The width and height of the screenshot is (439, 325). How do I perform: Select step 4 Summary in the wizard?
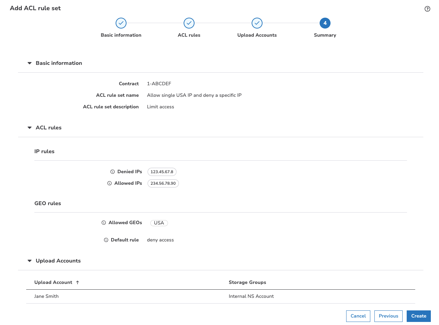(325, 23)
